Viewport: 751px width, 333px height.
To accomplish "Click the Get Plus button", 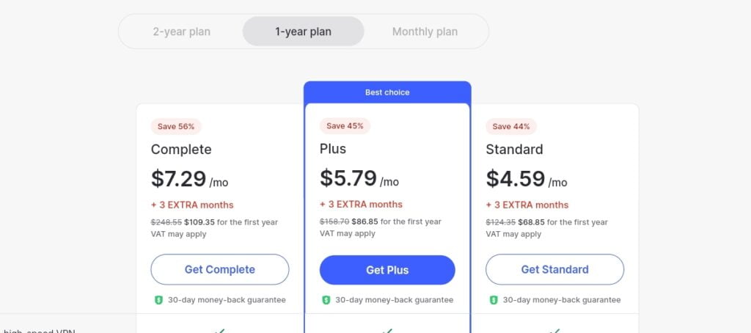I will (x=387, y=270).
